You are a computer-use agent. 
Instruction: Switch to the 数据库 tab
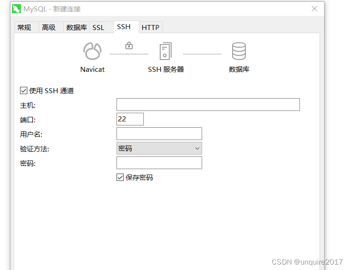tap(76, 27)
